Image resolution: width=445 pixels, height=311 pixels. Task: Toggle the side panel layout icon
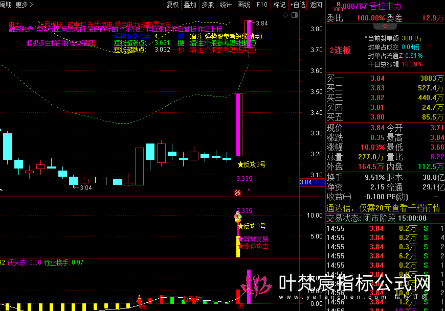pos(295,15)
